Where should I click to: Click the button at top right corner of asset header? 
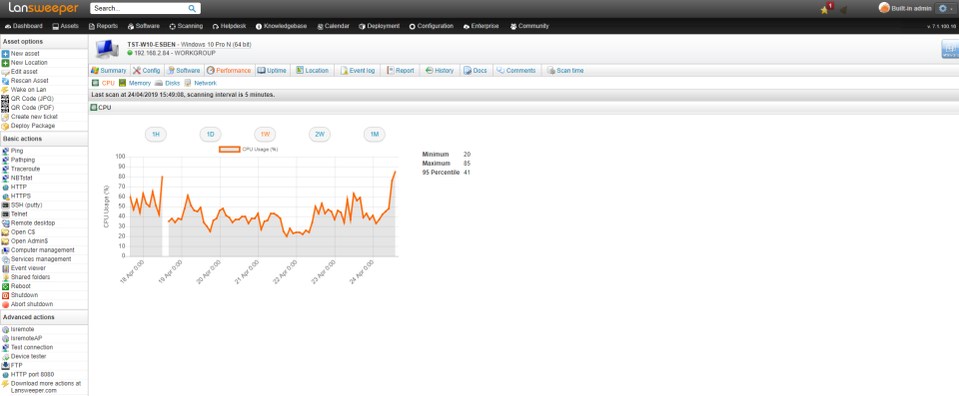click(x=950, y=49)
